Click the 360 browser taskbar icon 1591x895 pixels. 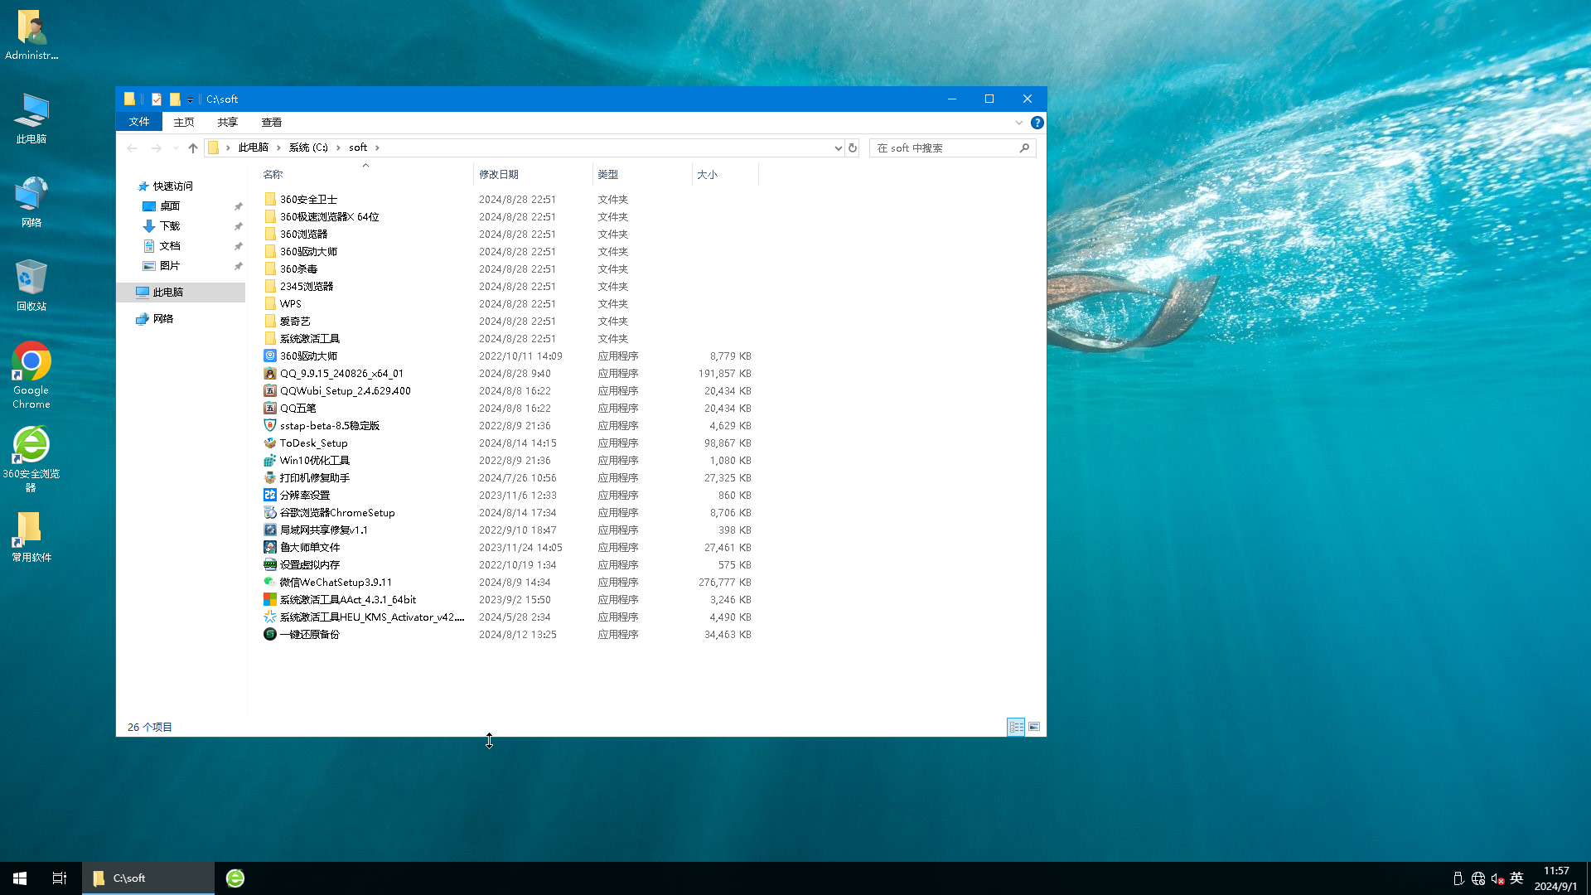click(x=235, y=878)
